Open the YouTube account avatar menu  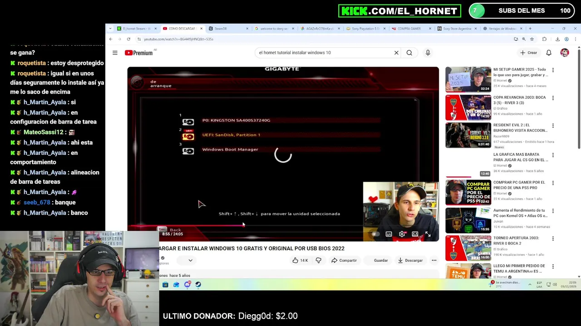pyautogui.click(x=565, y=53)
